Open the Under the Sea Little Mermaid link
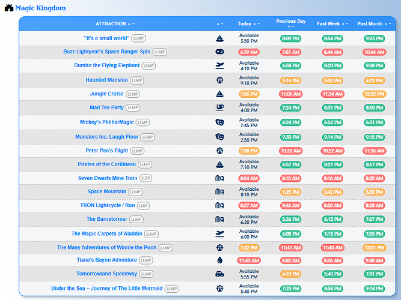Image resolution: width=401 pixels, height=300 pixels. tap(106, 288)
